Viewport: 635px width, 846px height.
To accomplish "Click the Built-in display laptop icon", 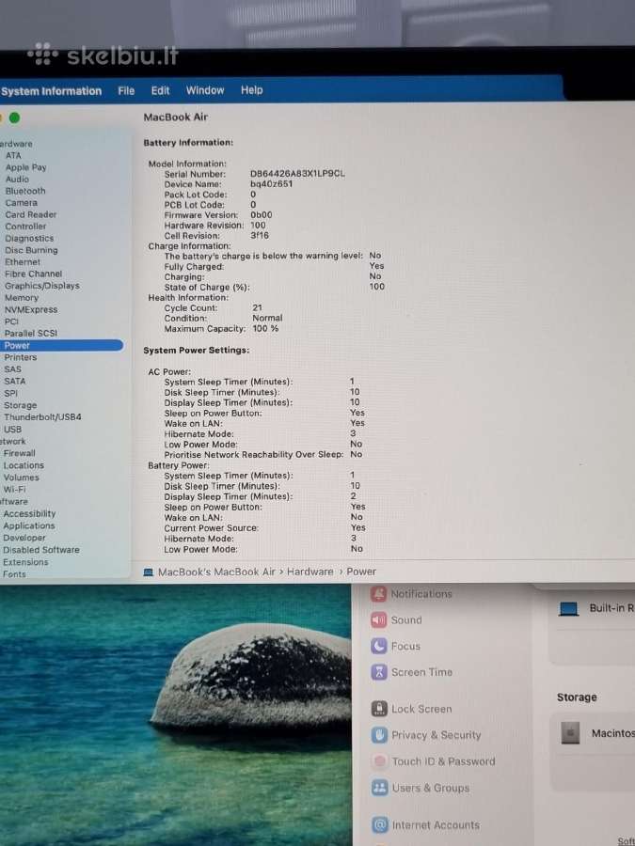I will [568, 609].
